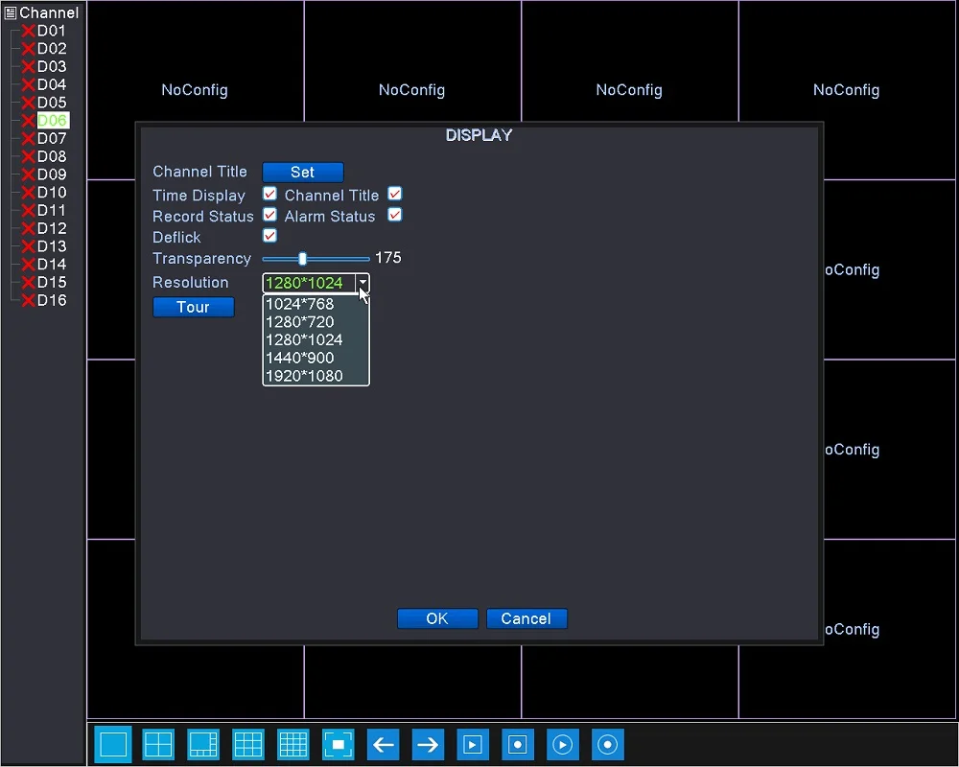Switch to single-view layout icon
Image resolution: width=959 pixels, height=767 pixels.
pos(113,744)
